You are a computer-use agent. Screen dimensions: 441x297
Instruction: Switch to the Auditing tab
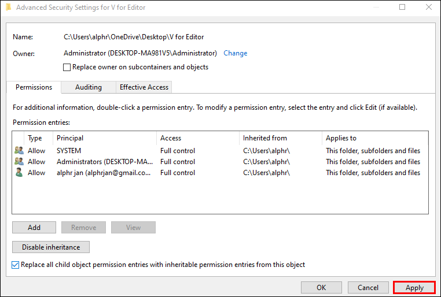point(88,87)
